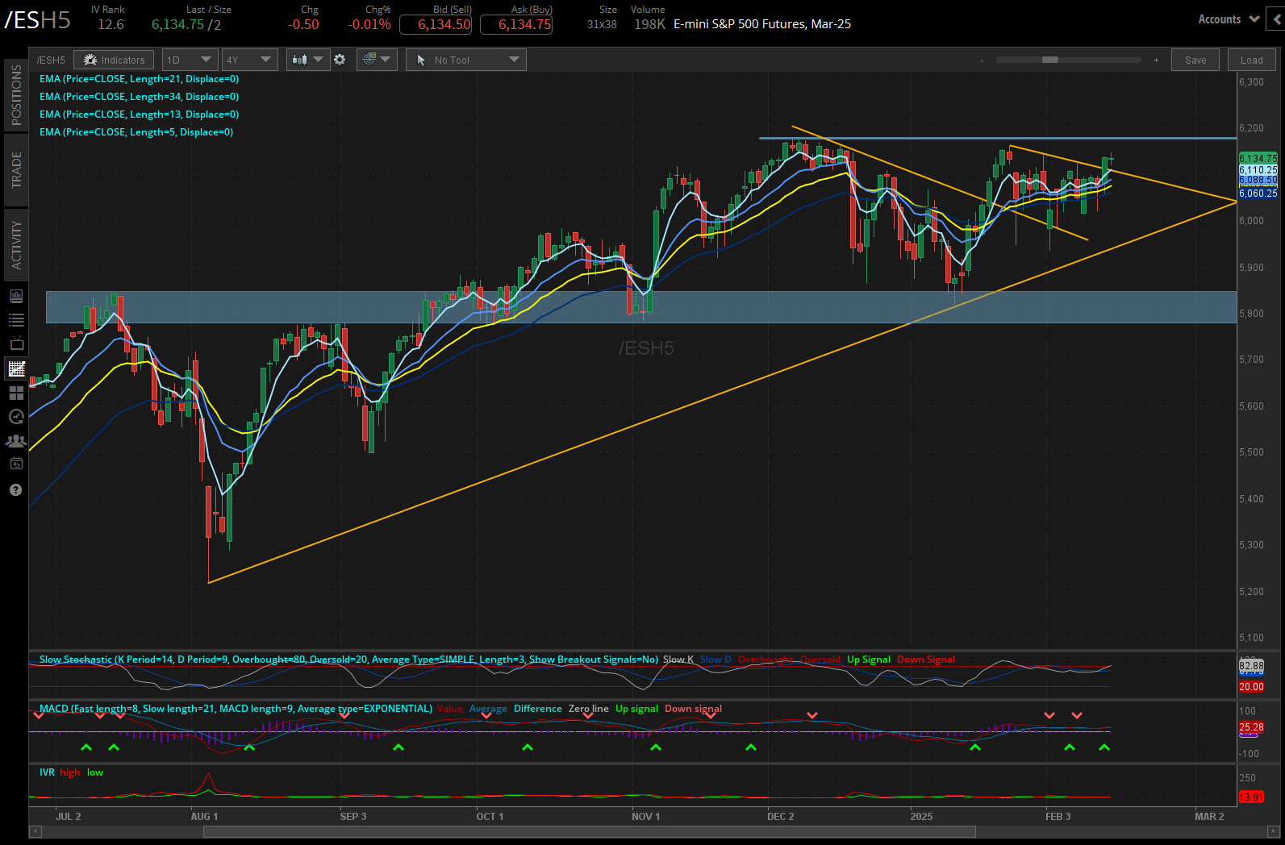Click the IV Rank 12.6 value

coord(111,24)
